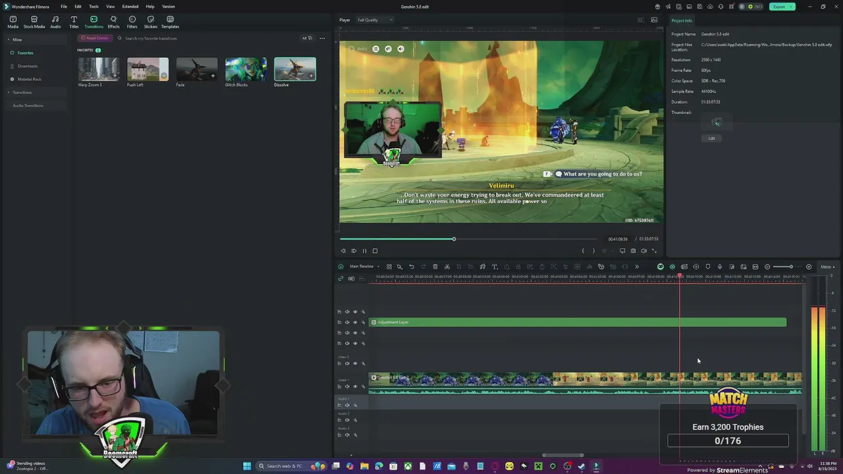This screenshot has height=474, width=843.
Task: Open the timeline layout grid icon
Action: pos(389,267)
